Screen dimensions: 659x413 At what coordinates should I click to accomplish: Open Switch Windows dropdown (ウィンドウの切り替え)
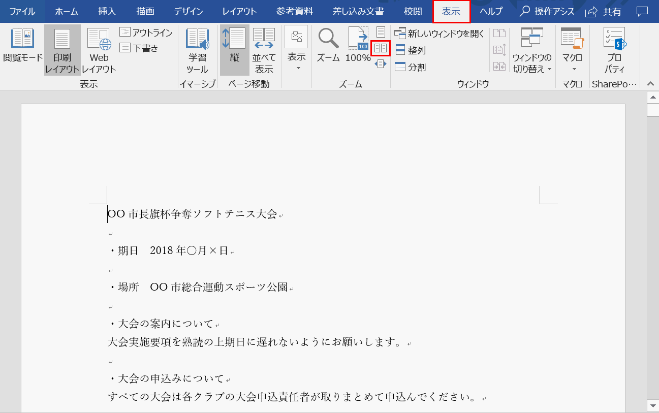pyautogui.click(x=532, y=50)
